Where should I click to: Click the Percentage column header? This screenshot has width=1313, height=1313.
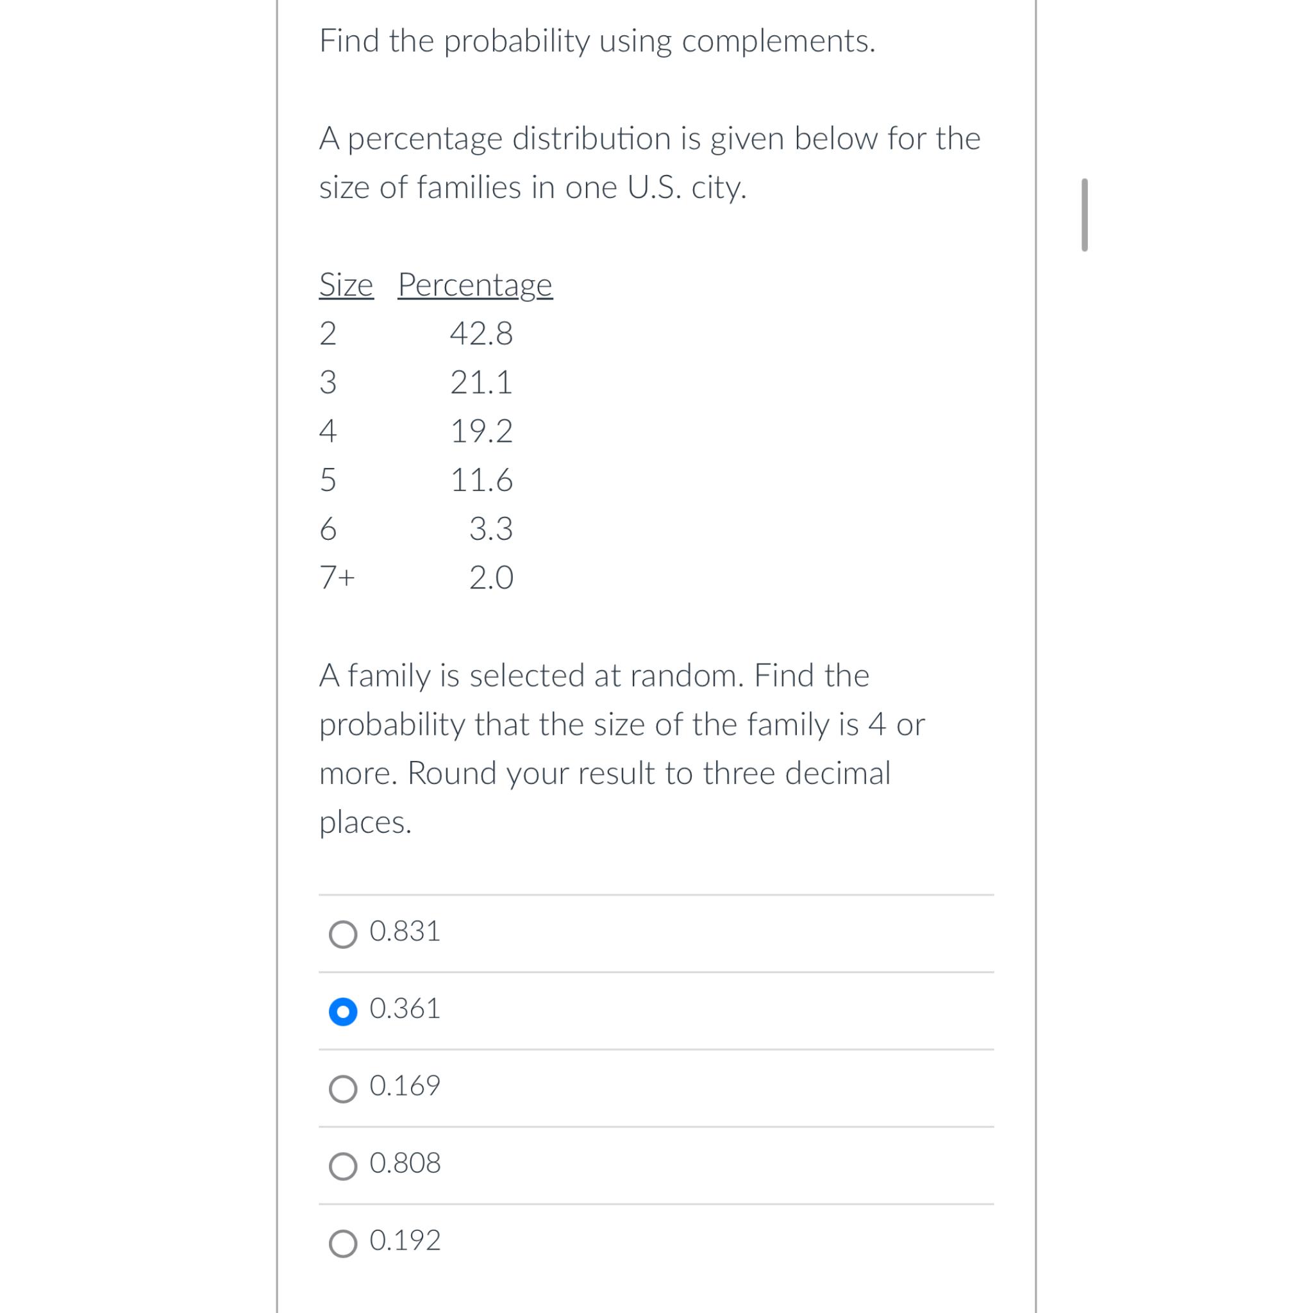(x=475, y=285)
